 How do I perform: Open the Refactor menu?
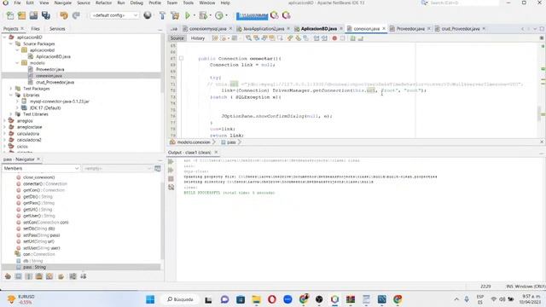point(104,3)
